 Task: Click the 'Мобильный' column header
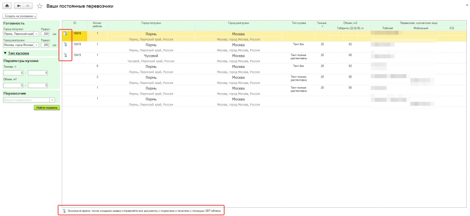(x=420, y=28)
